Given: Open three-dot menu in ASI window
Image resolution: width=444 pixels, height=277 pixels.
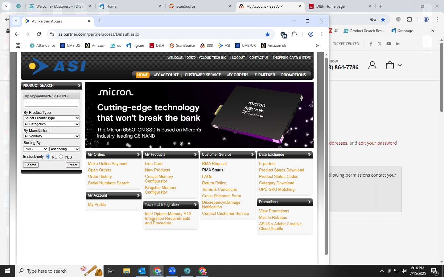Looking at the screenshot, I should point(322,34).
